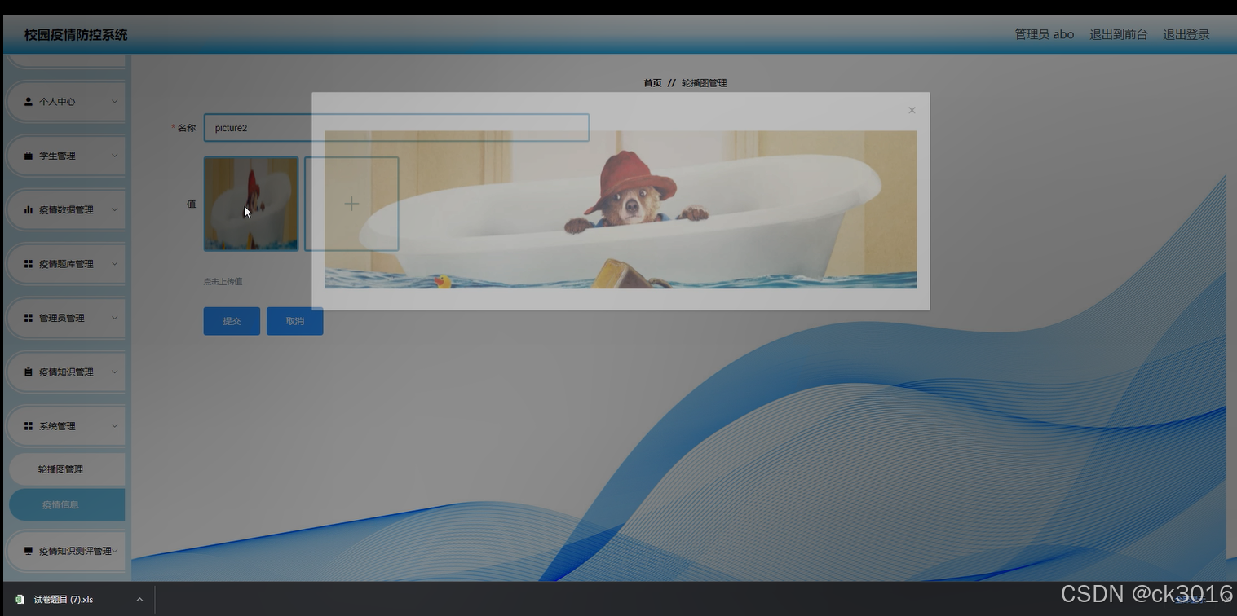Image resolution: width=1237 pixels, height=616 pixels.
Task: Click the grid icon beside 系统管理
Action: click(29, 426)
